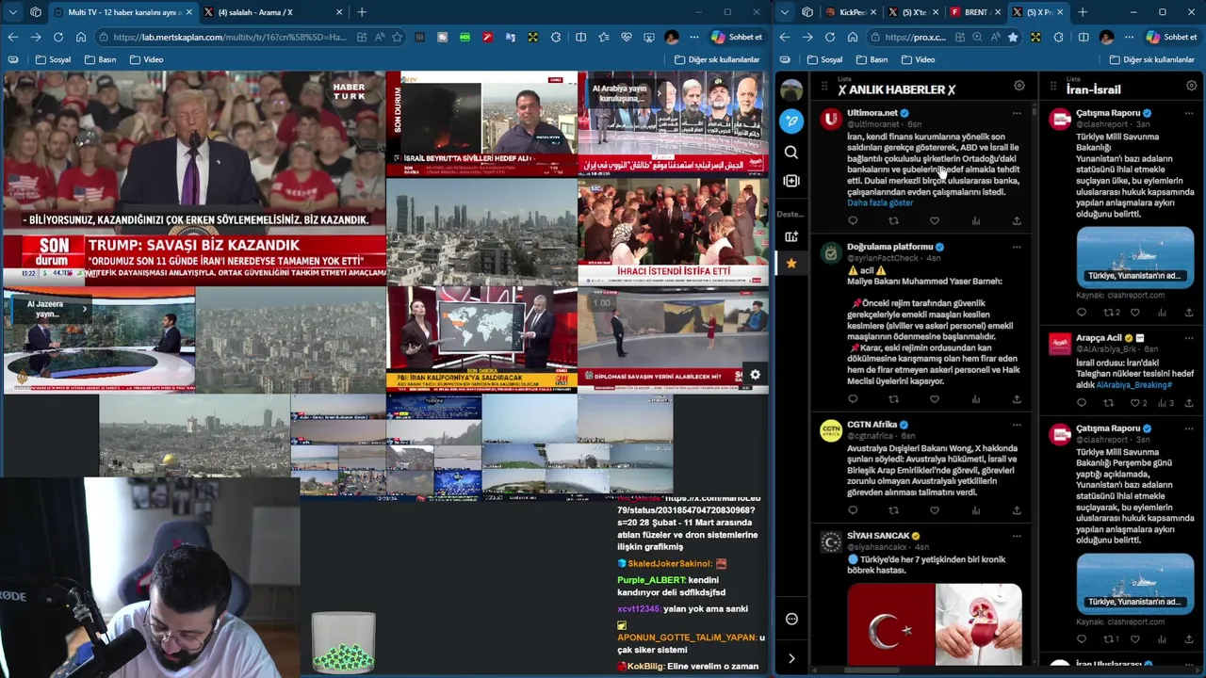Open more menu on Ultimora.net post
Screen dimensions: 1206x678
point(1016,113)
